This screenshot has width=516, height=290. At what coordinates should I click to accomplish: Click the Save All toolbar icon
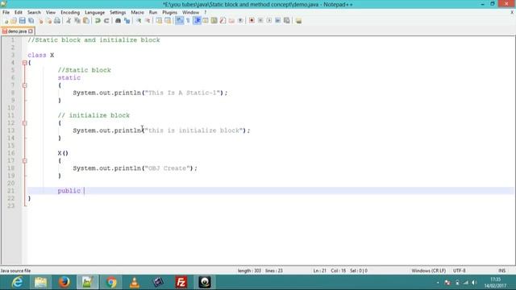[x=31, y=21]
